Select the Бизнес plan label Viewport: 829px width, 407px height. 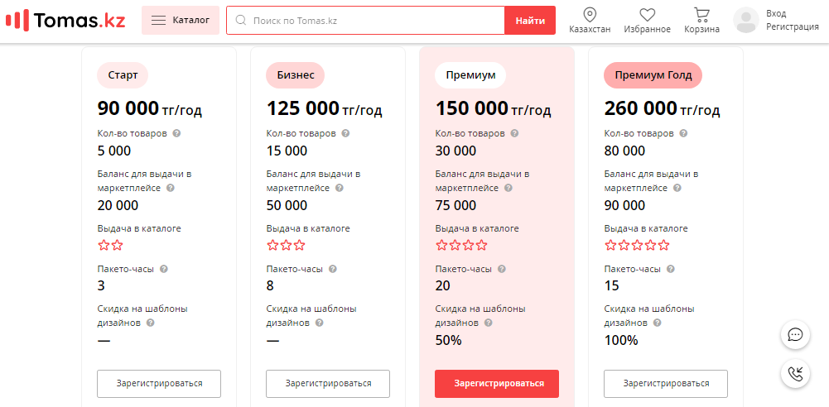point(296,75)
